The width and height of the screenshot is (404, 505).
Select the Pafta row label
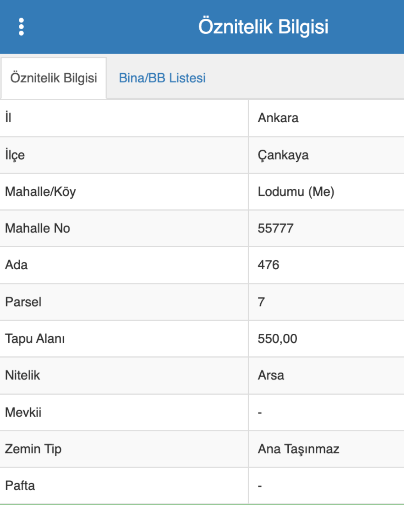pos(20,486)
